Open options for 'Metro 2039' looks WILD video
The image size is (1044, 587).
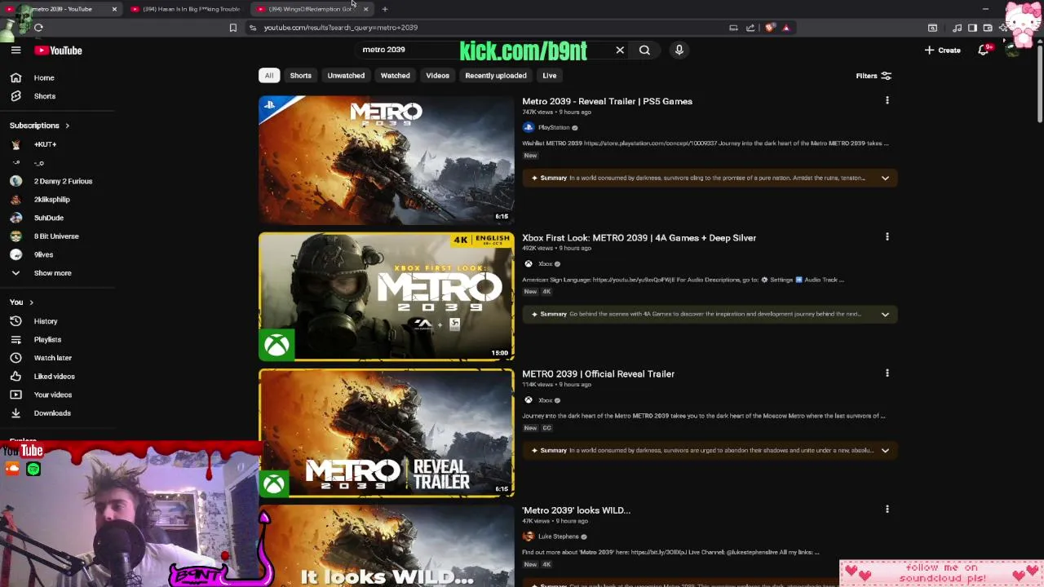[887, 509]
